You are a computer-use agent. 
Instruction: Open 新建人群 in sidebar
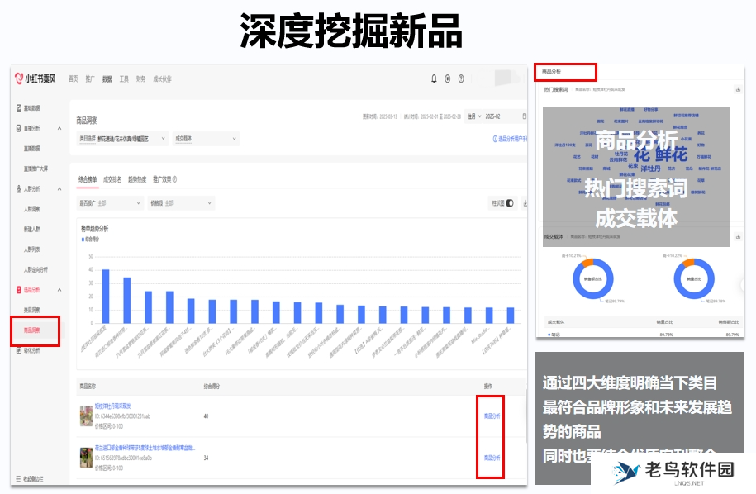click(32, 230)
